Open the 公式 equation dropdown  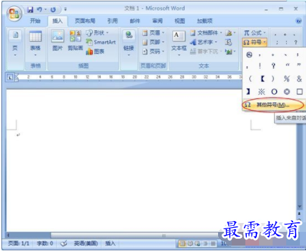point(254,33)
